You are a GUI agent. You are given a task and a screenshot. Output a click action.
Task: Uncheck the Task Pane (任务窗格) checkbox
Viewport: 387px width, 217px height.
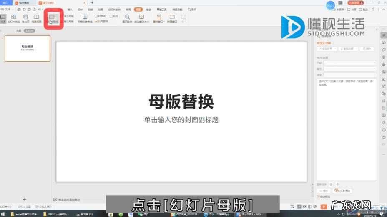coord(96,21)
